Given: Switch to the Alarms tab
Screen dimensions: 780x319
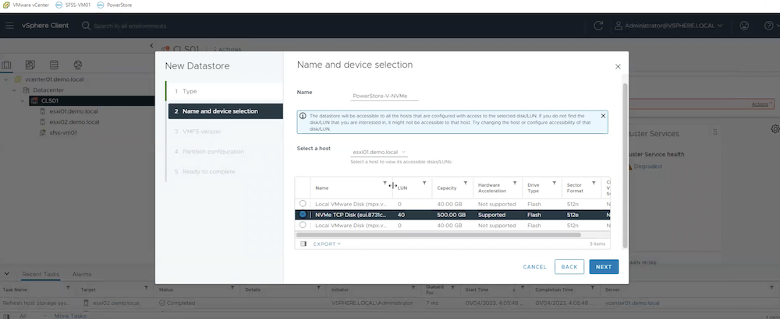Looking at the screenshot, I should [x=82, y=274].
